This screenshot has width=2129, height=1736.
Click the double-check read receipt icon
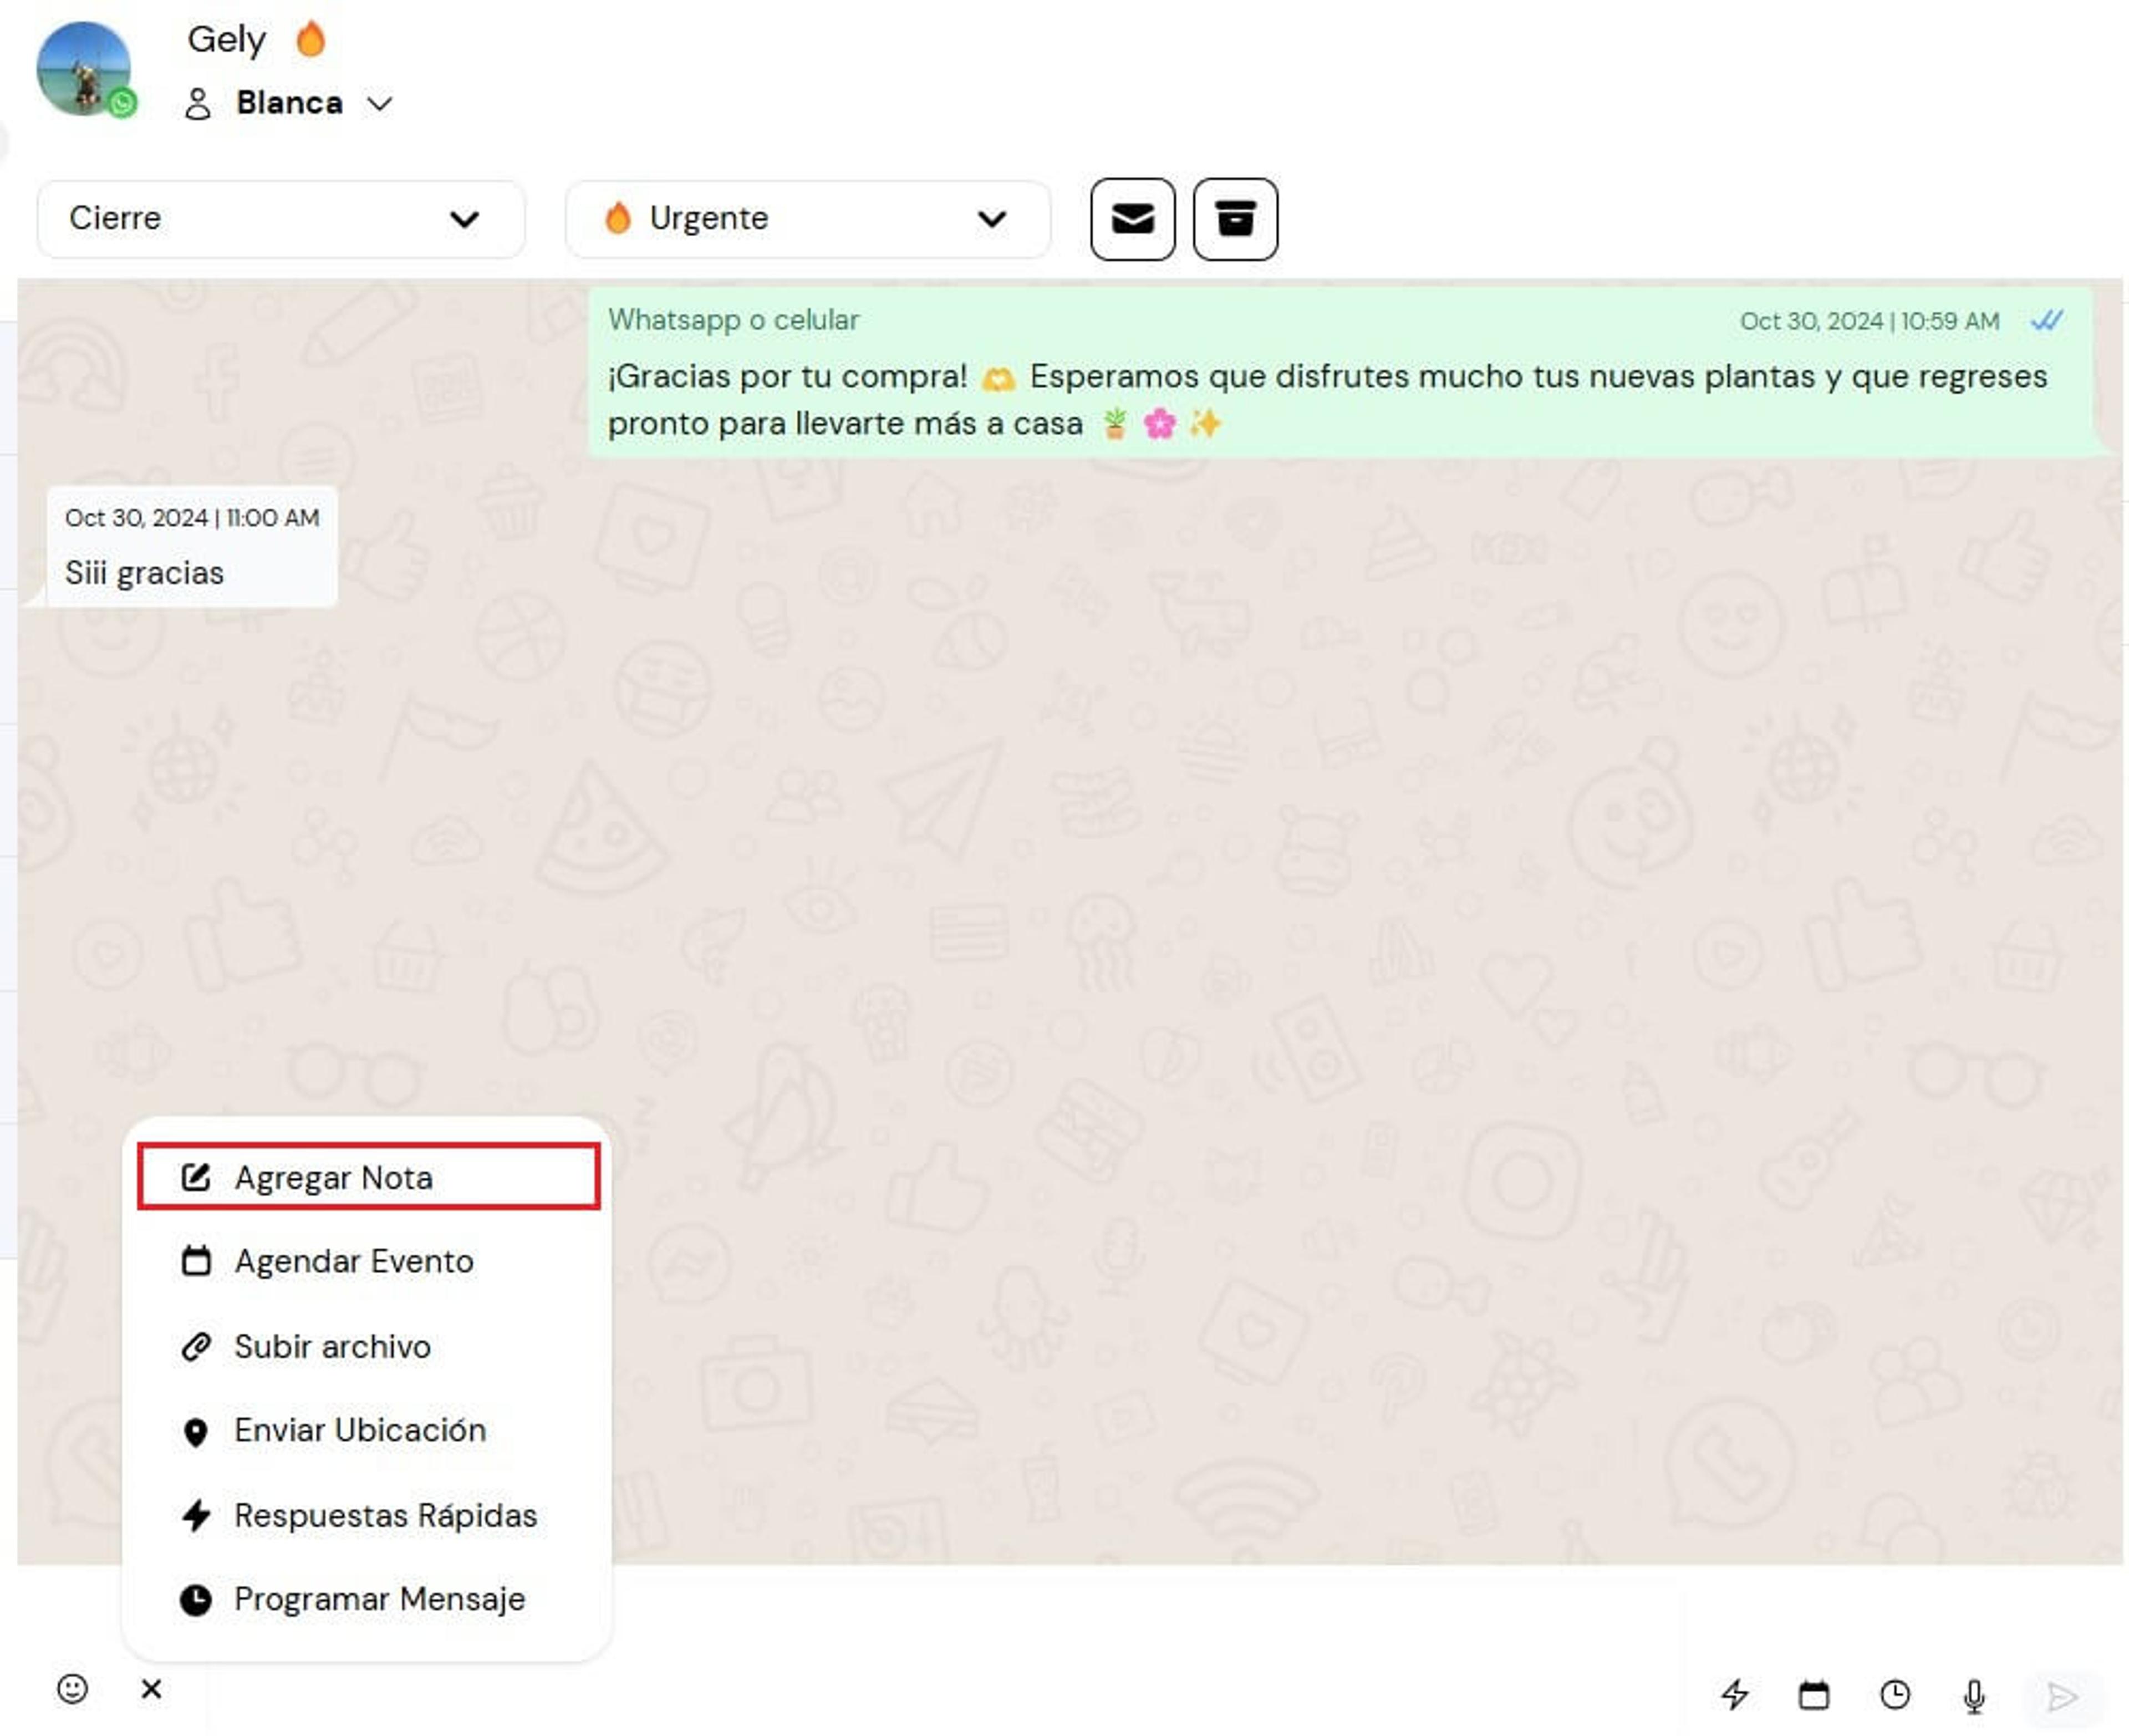tap(2046, 320)
